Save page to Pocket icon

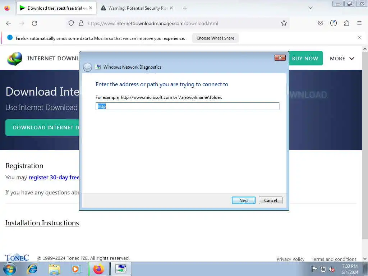(320, 23)
